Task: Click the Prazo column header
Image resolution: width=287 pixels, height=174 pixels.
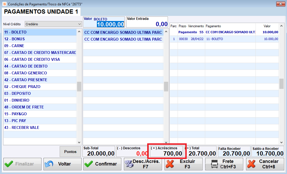Action: (x=182, y=26)
